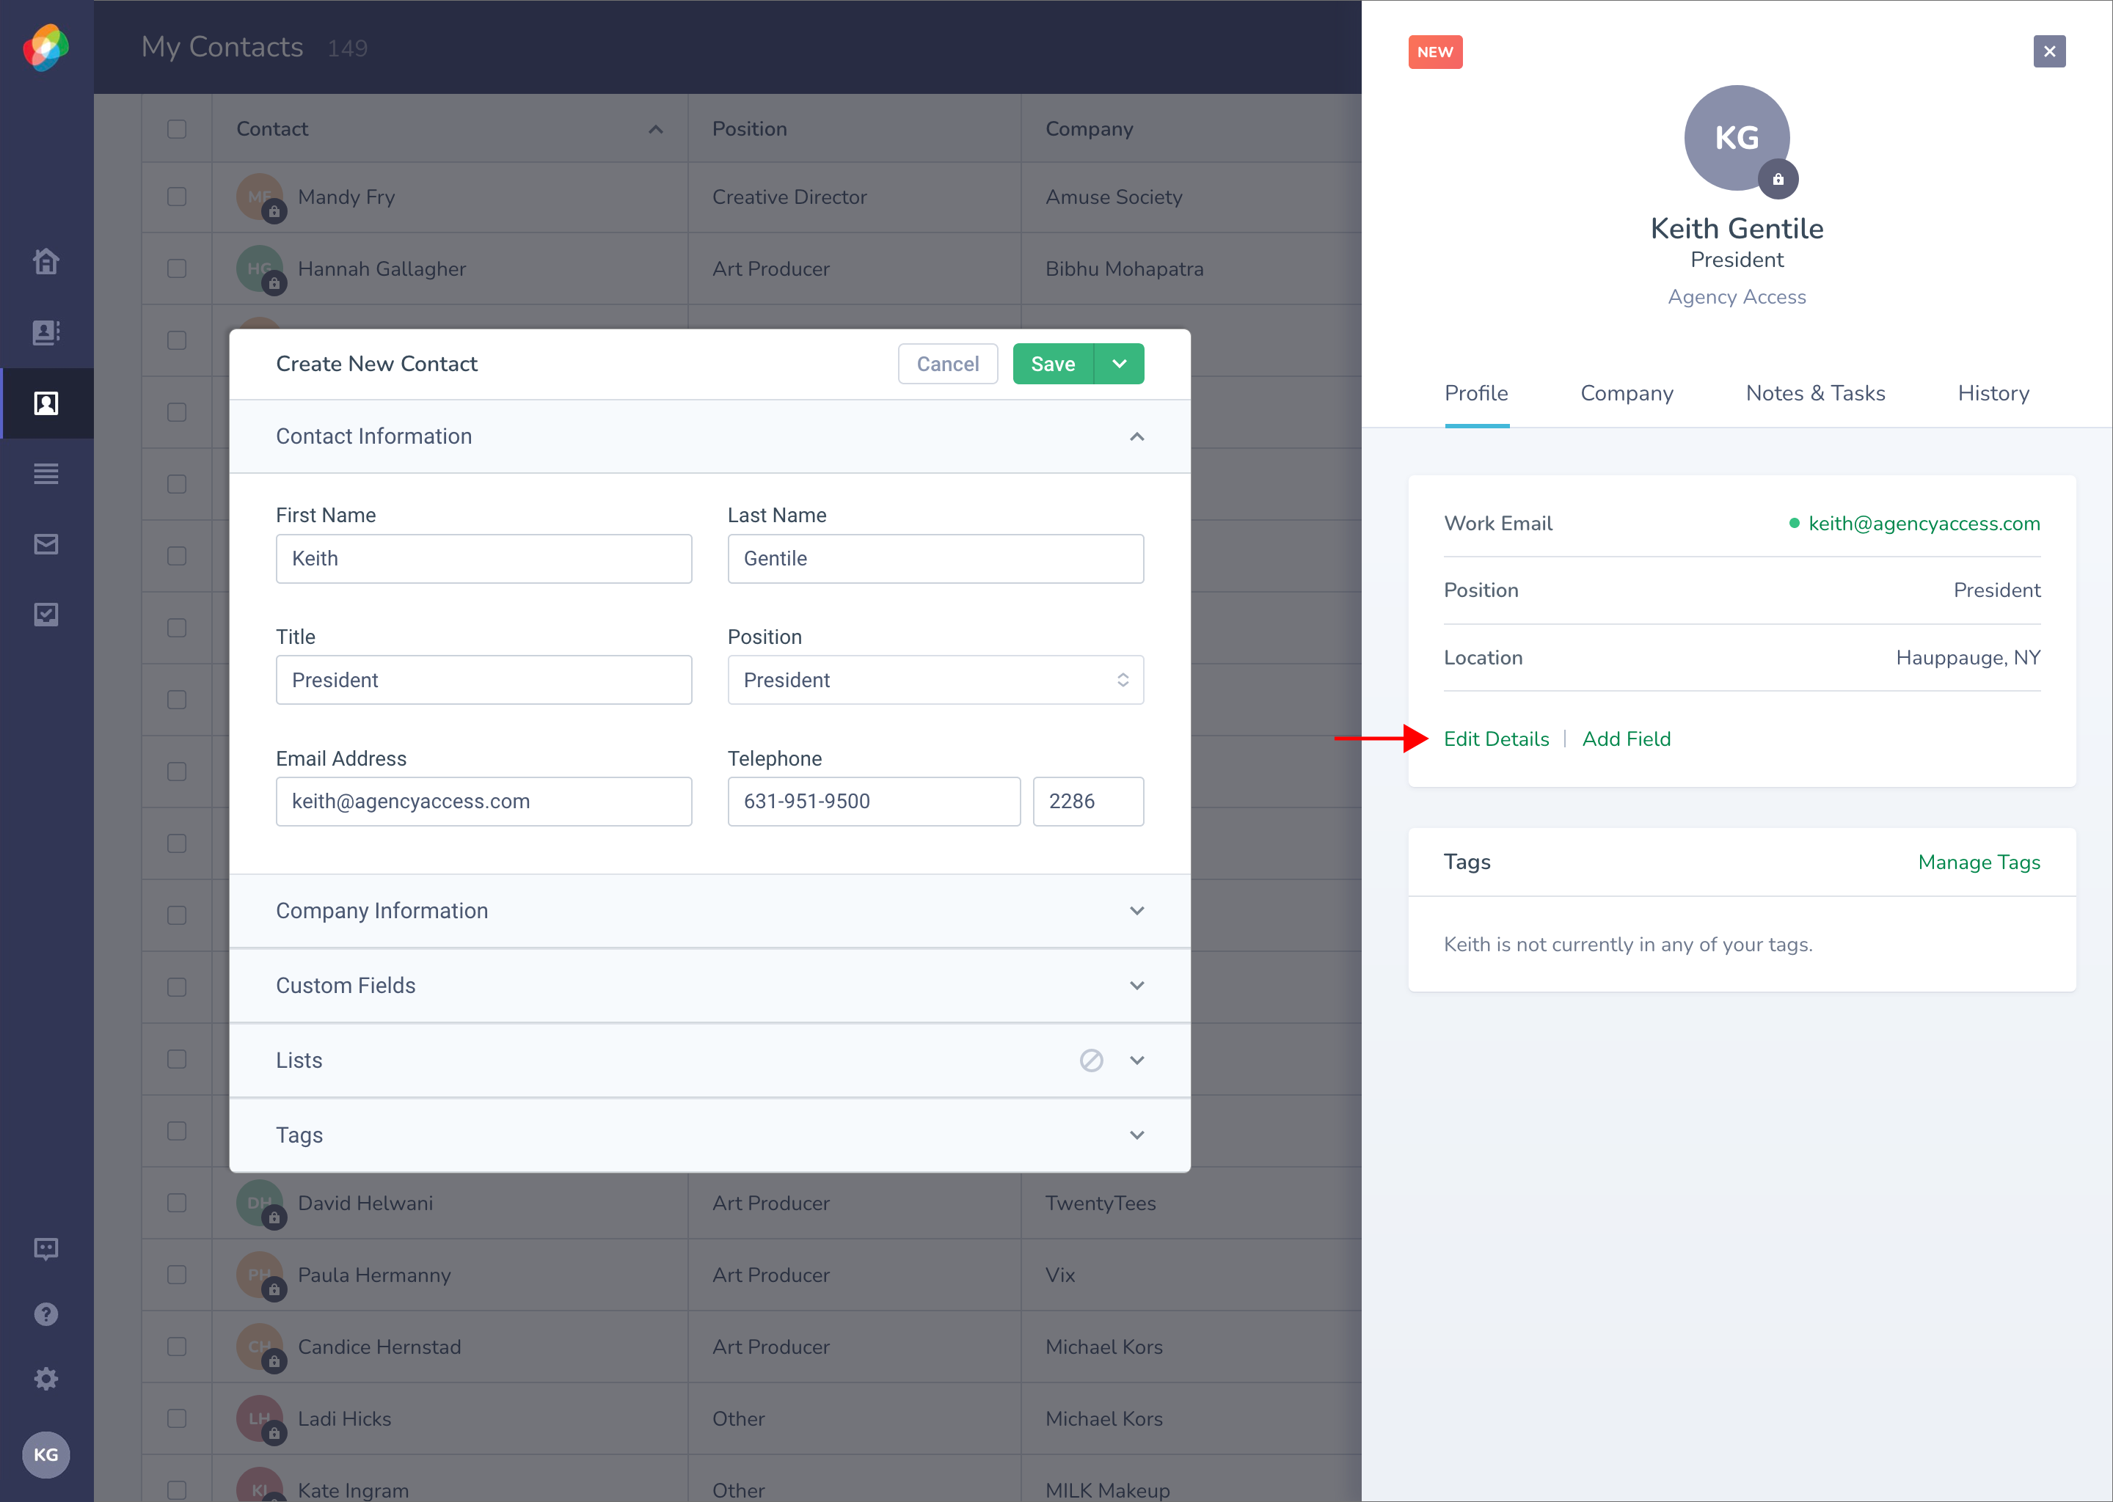The width and height of the screenshot is (2113, 1502).
Task: Open the Home icon in the sidebar
Action: (46, 262)
